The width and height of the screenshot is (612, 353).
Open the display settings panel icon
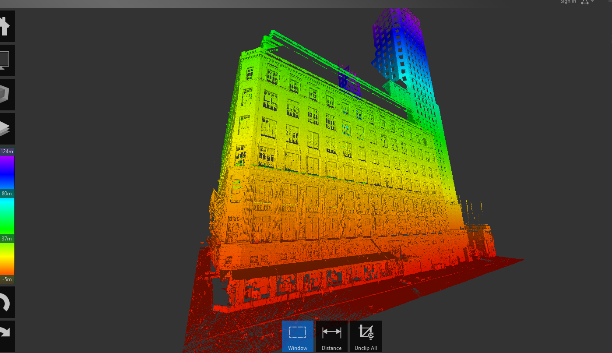point(6,60)
